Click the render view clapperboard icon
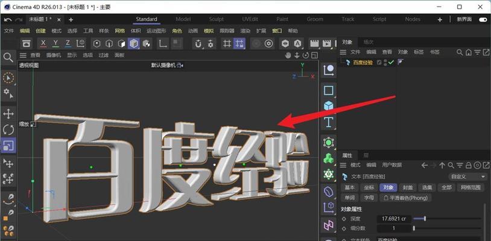The image size is (491, 241). (x=314, y=44)
